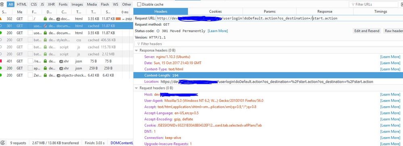Filter requests by CSS
Screen dimensions: 403x146
click(x=33, y=4)
